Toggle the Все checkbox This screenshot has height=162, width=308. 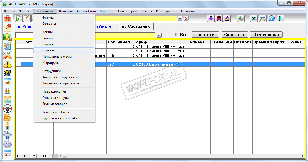point(177,35)
